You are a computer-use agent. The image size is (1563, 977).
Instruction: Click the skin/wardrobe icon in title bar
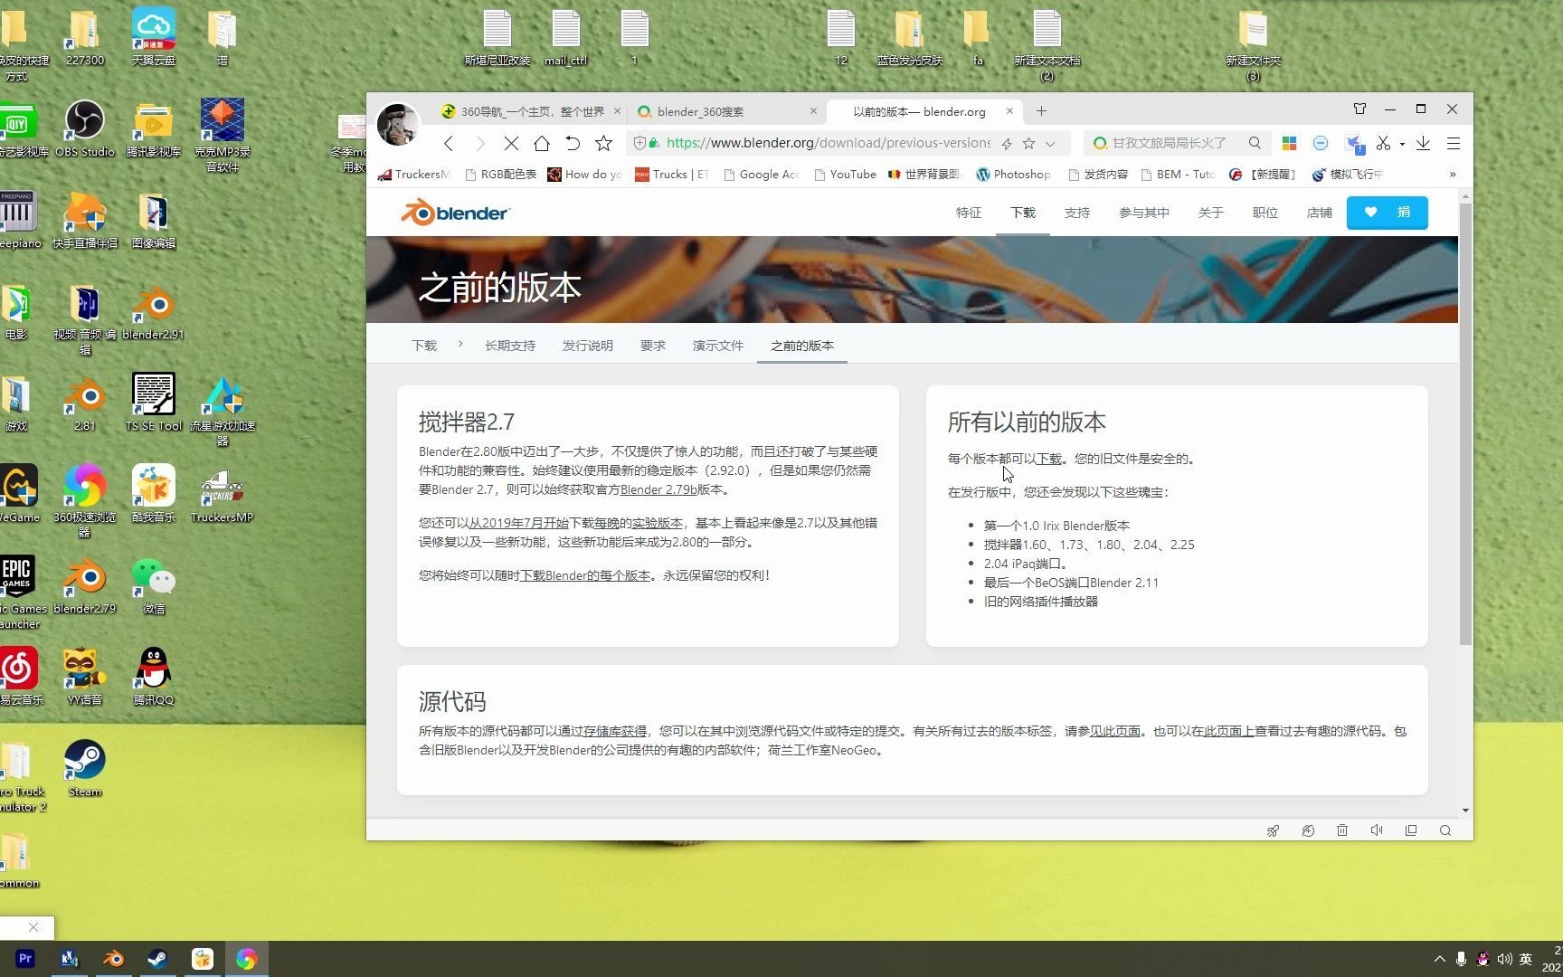[x=1359, y=109]
